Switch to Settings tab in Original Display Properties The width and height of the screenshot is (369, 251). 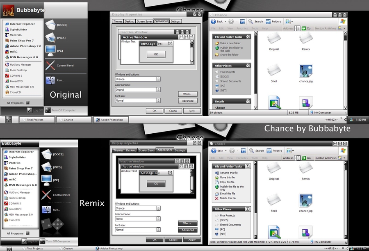click(x=175, y=21)
